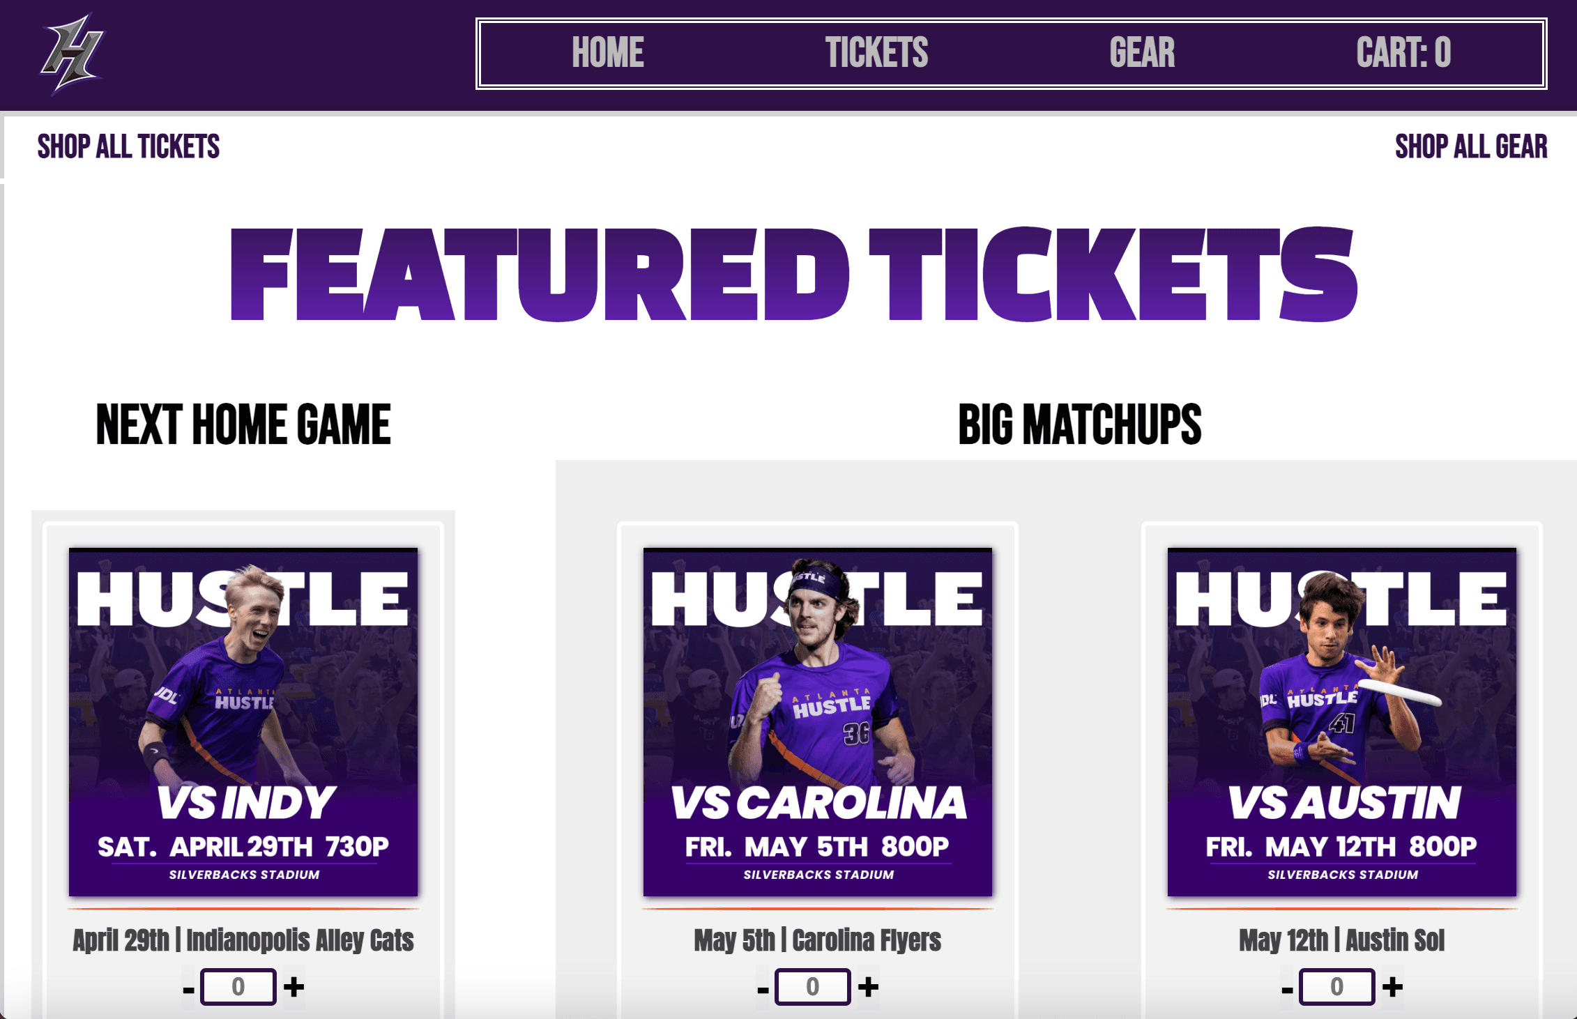Open the VS CAROLINA game poster

click(x=818, y=722)
